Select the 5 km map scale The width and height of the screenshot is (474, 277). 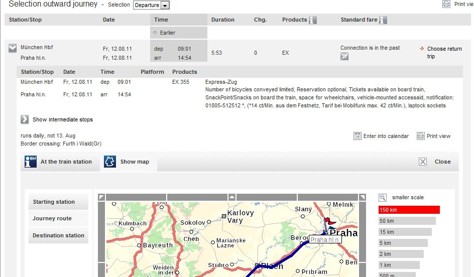pyautogui.click(x=403, y=243)
